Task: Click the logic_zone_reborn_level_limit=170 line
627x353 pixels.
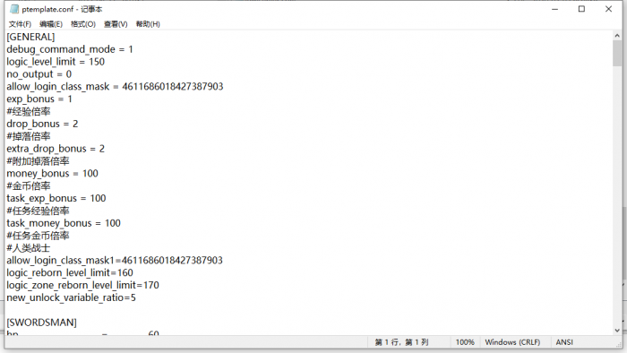Action: [82, 285]
